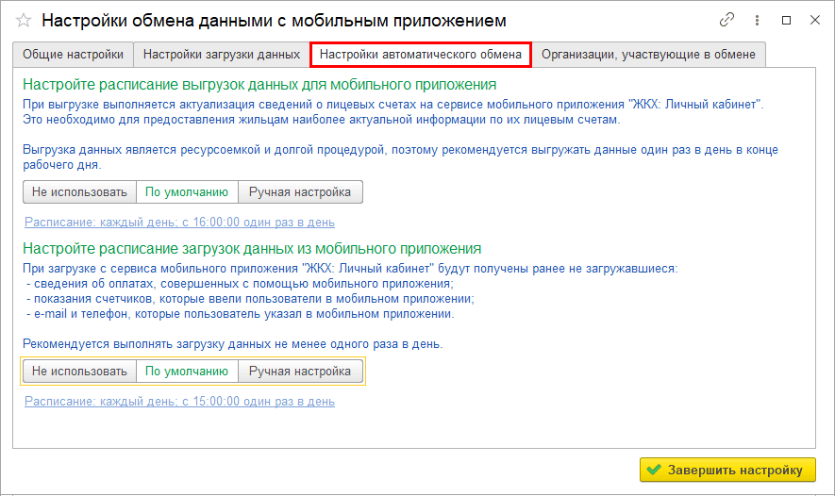Image resolution: width=835 pixels, height=496 pixels.
Task: Open the schedule link starting at 16:00:00
Action: pyautogui.click(x=179, y=223)
